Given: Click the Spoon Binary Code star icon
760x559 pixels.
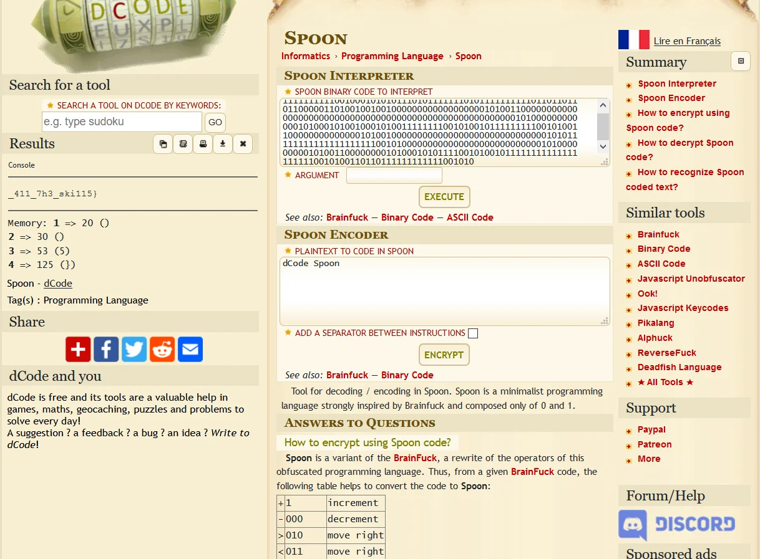Looking at the screenshot, I should click(x=288, y=92).
